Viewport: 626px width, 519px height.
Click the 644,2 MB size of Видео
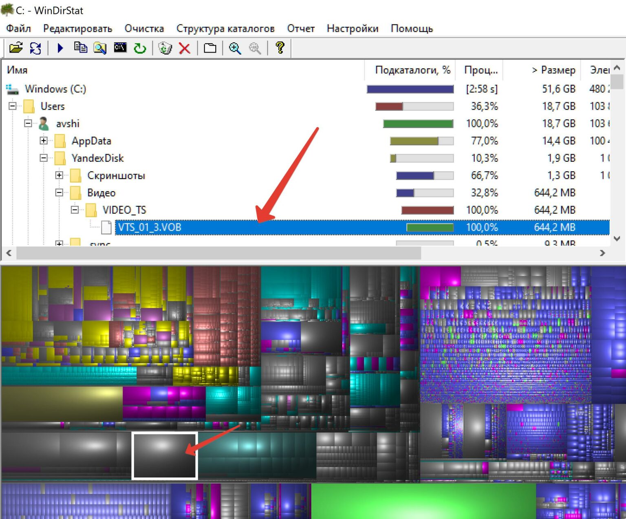(555, 193)
